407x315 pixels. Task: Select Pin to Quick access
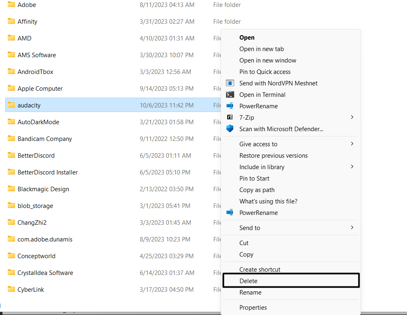tap(265, 72)
